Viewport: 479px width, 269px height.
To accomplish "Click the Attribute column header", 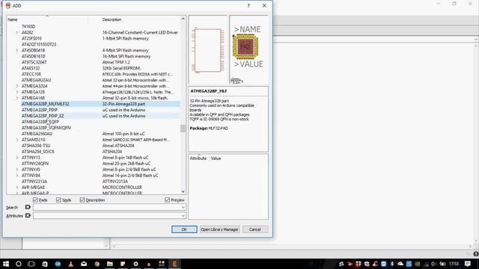I will [198, 158].
